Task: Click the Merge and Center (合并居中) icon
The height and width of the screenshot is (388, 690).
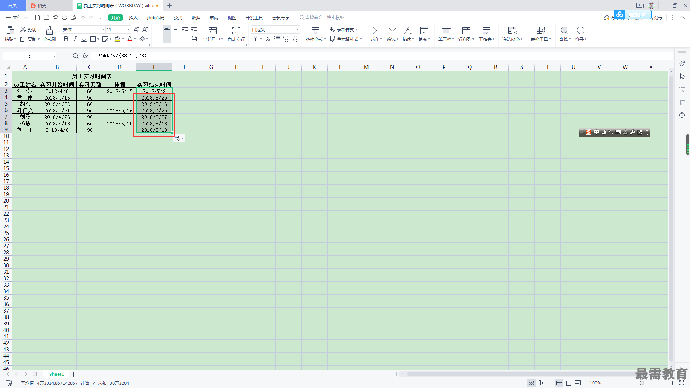Action: pyautogui.click(x=213, y=31)
